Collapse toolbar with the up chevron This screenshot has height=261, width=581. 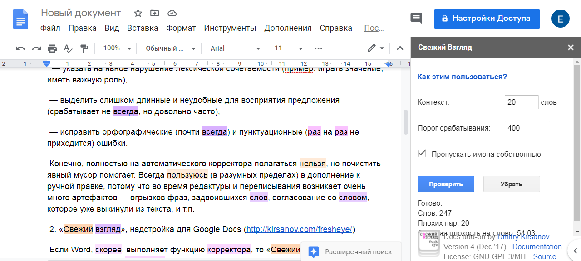tap(400, 48)
